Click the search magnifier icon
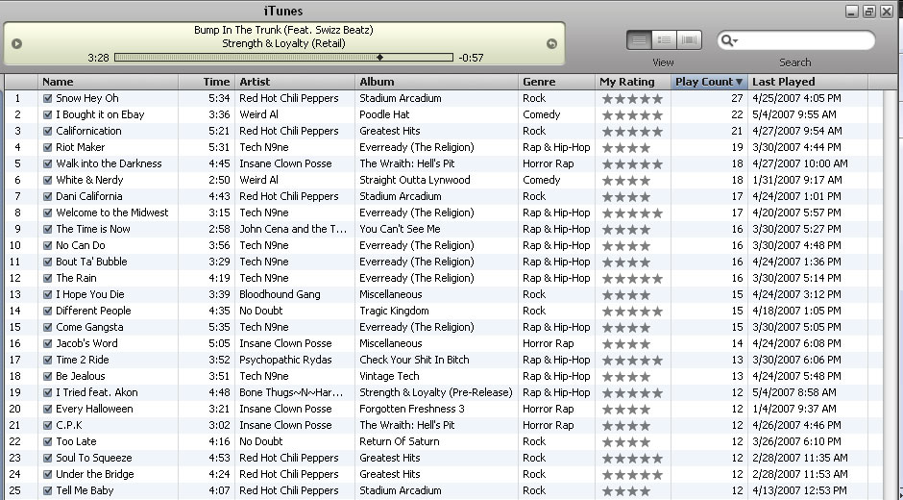The height and width of the screenshot is (500, 903). coord(730,40)
